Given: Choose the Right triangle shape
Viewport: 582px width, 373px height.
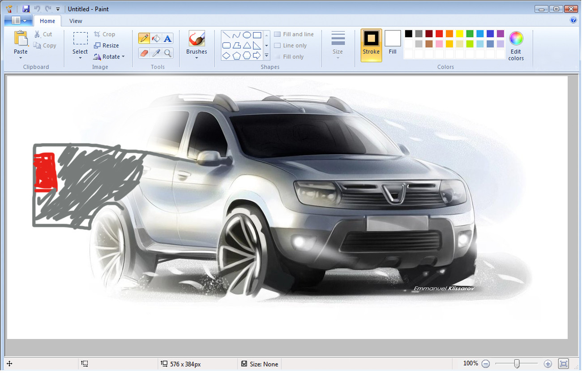Looking at the screenshot, I should point(257,45).
